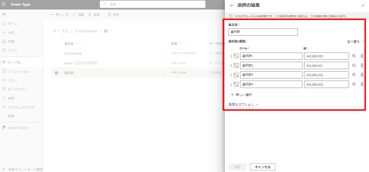Open the 列 breadcrumb dropdown chevron
This screenshot has height=172, width=369.
(x=111, y=31)
